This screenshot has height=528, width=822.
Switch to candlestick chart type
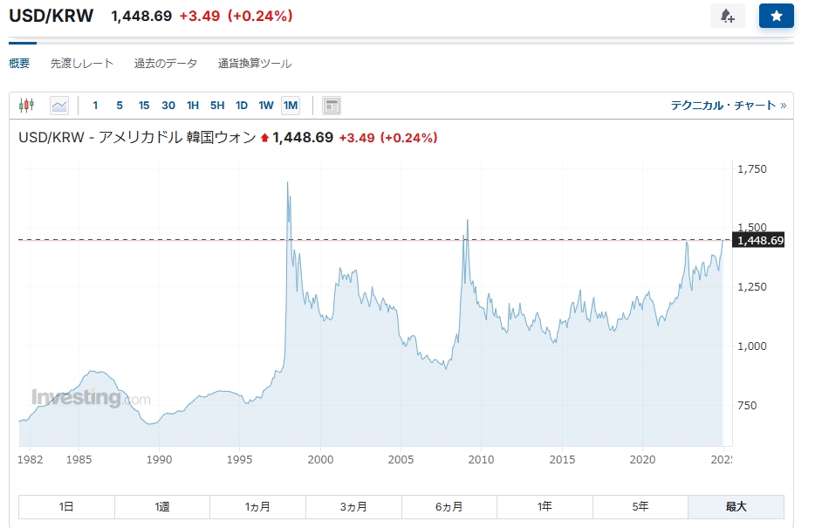26,106
